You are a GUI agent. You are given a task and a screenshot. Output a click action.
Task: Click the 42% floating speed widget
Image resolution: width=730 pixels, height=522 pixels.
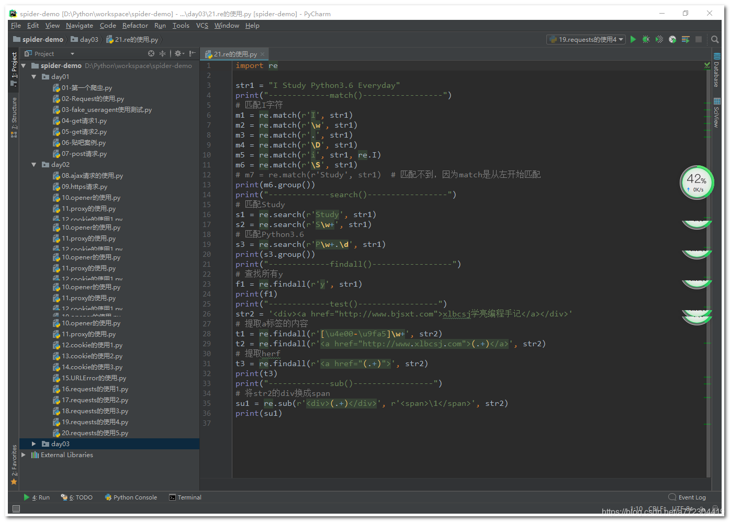697,183
